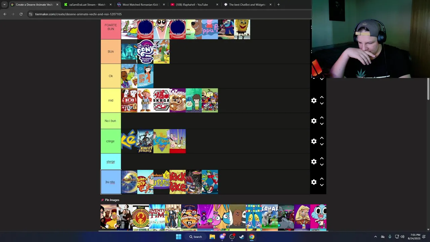Open Windows taskbar Search box
Viewport: 430px width, 242px height.
196,237
